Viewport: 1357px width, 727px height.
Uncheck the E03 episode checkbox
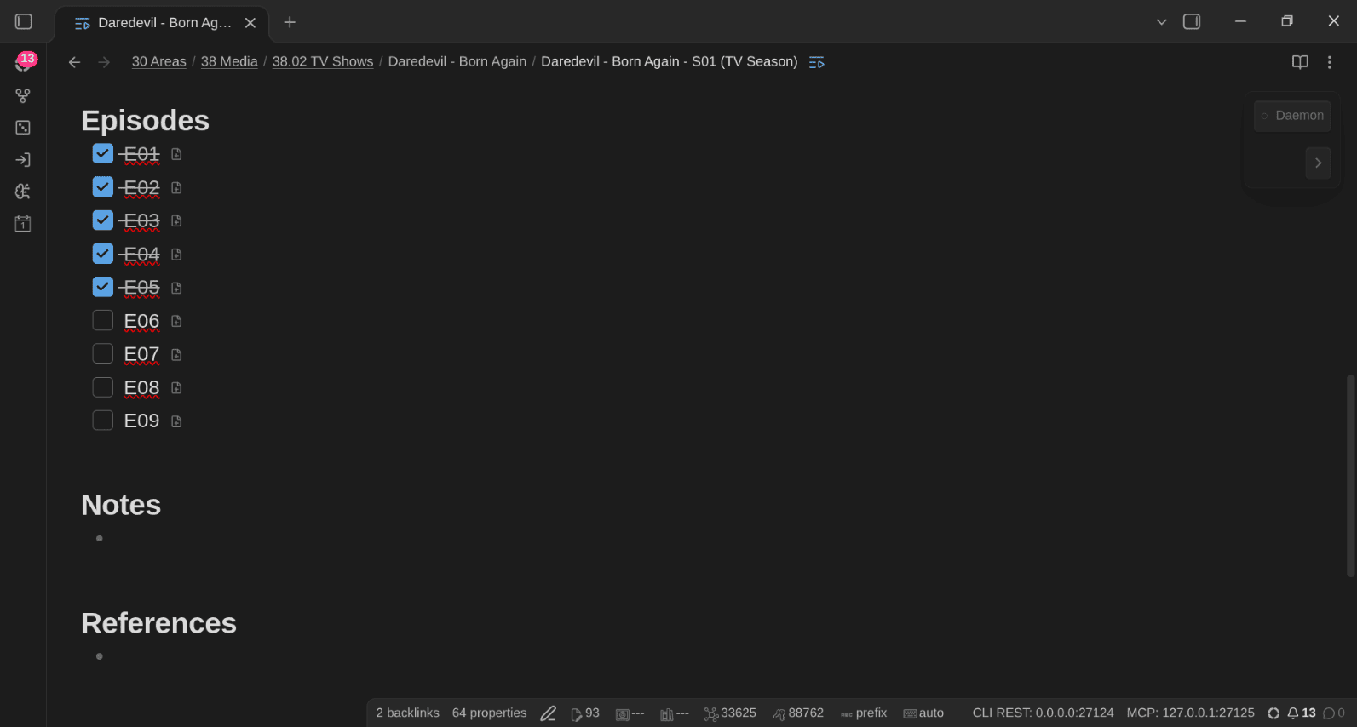pos(103,220)
